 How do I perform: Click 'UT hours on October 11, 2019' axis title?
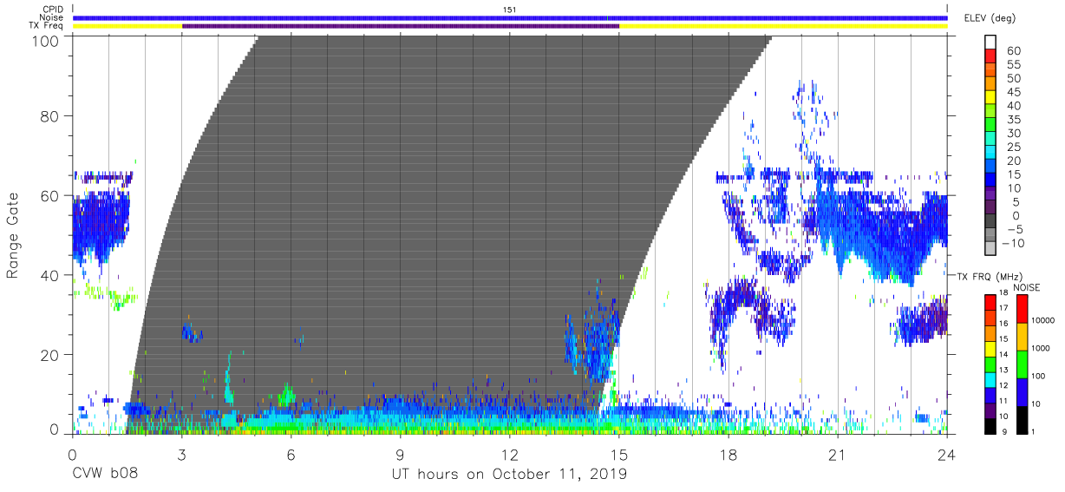510,475
